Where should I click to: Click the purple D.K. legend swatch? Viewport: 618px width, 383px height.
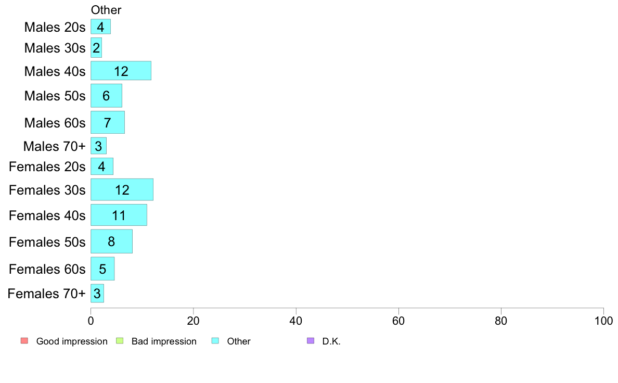pos(311,341)
